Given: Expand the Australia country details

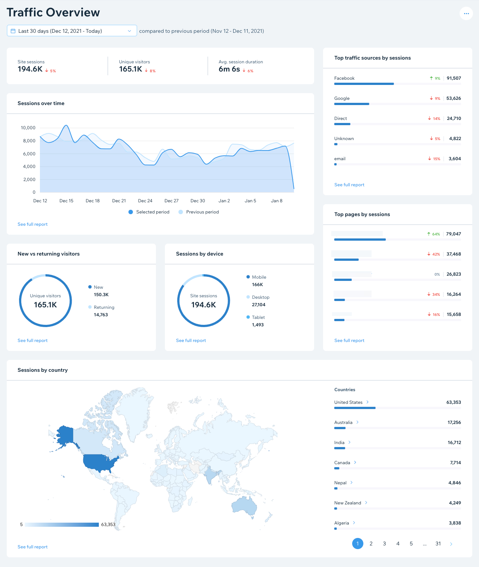Looking at the screenshot, I should 357,422.
